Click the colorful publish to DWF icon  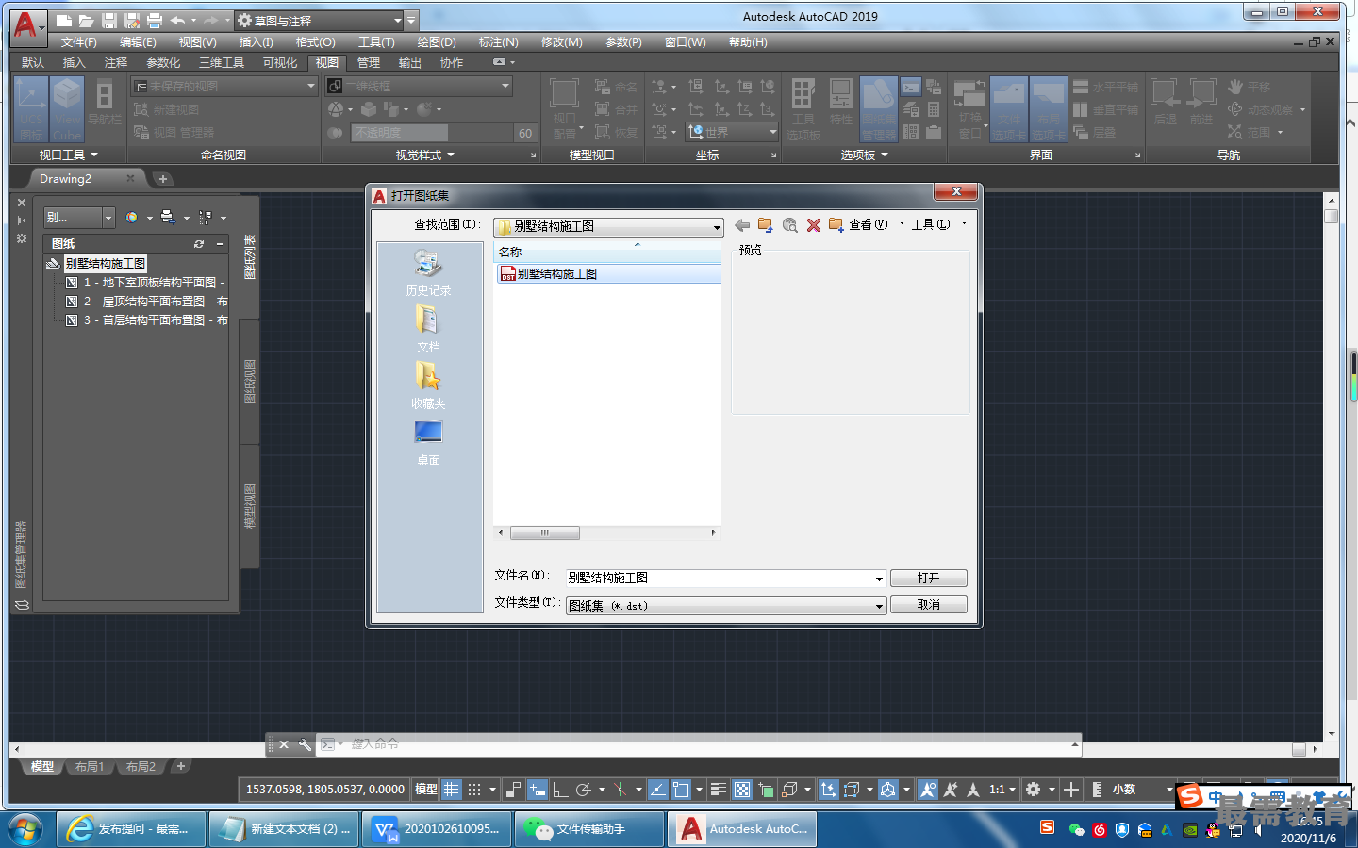tap(132, 218)
